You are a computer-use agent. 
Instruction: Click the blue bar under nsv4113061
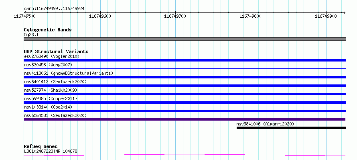185,77
